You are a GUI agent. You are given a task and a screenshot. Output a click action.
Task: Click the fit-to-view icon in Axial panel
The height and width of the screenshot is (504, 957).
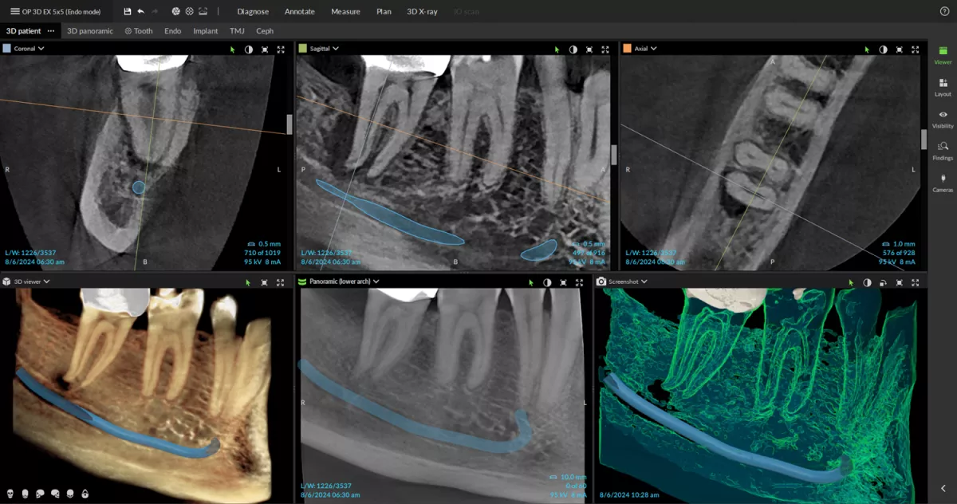[x=899, y=49]
